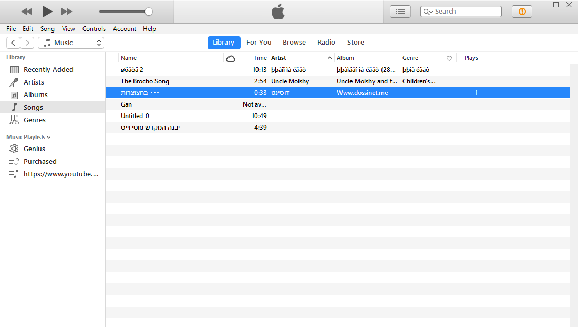Click the 4:39 time value
This screenshot has width=578, height=327.
[260, 128]
